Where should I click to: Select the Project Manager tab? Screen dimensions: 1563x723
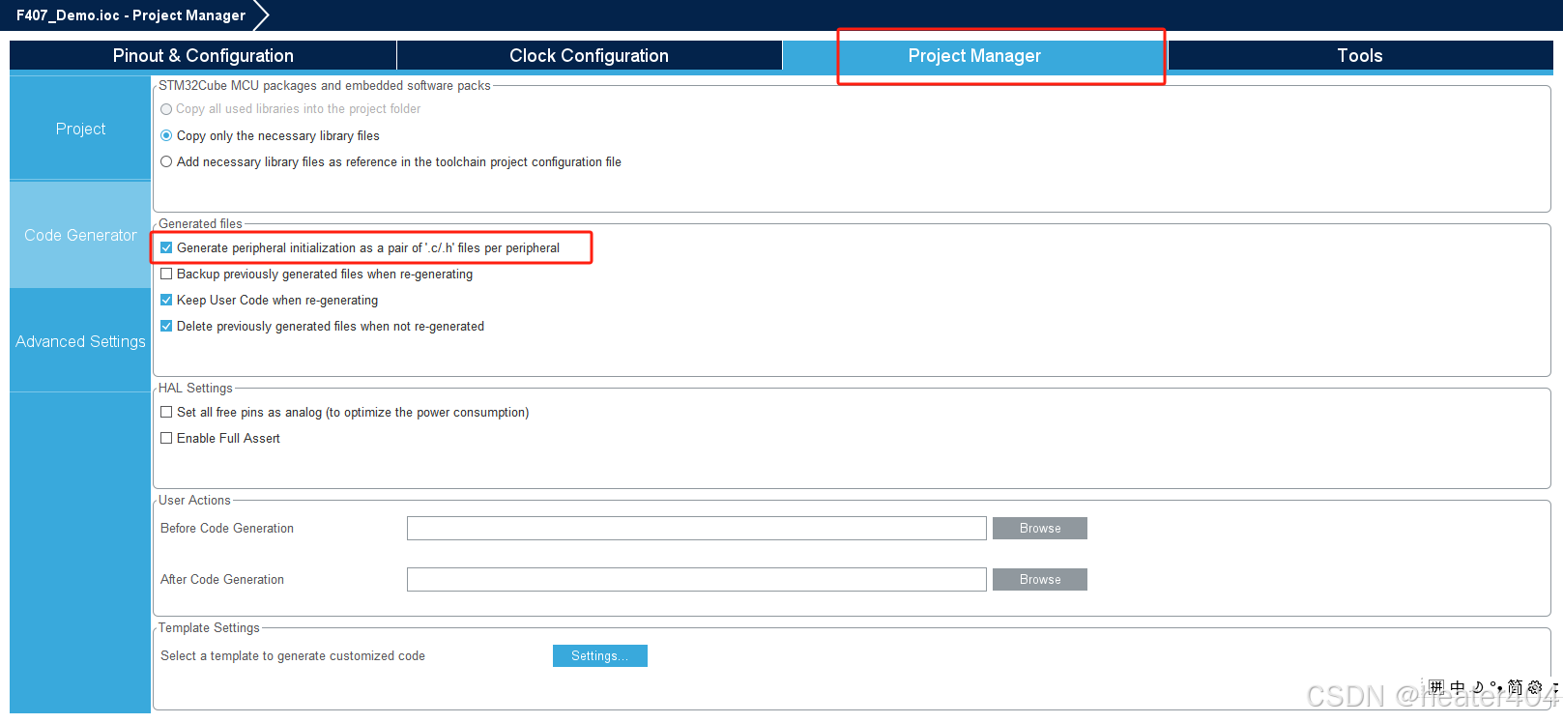click(x=974, y=55)
